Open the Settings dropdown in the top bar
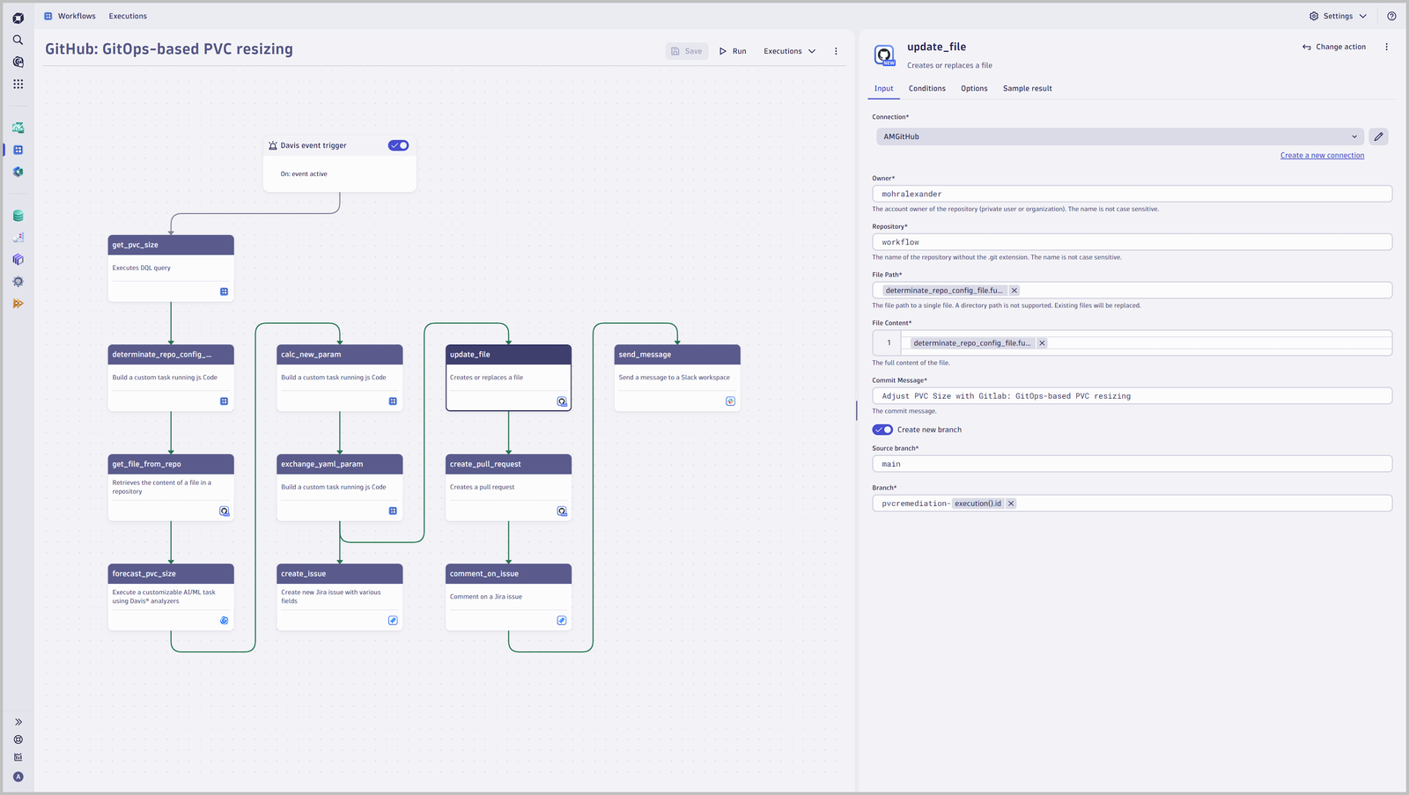1409x795 pixels. point(1338,16)
